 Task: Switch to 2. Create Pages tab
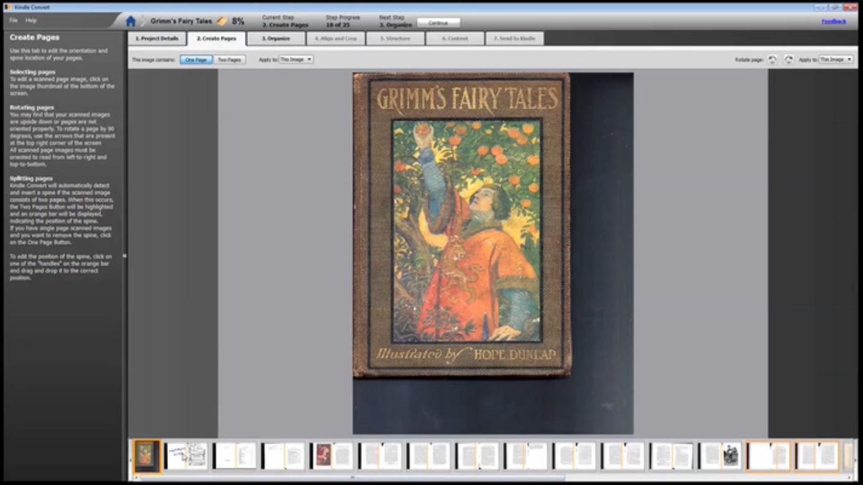[216, 39]
